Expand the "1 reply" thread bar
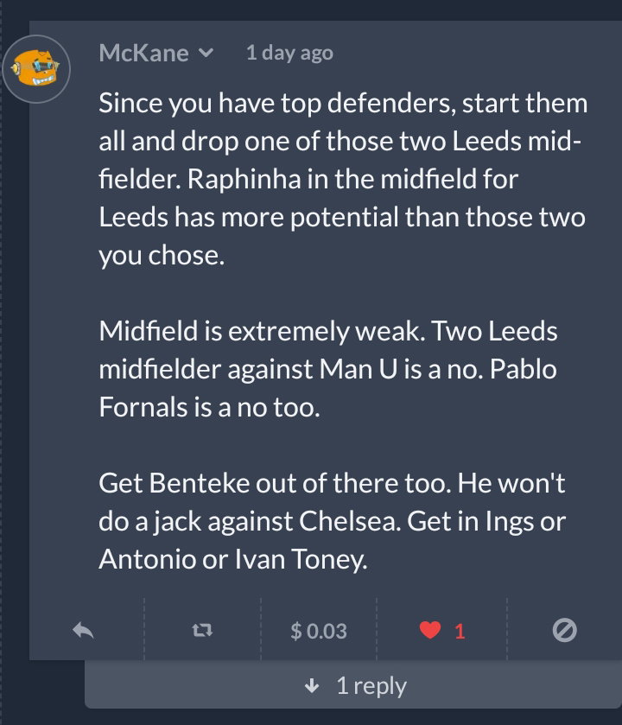This screenshot has height=725, width=622. pos(353,684)
